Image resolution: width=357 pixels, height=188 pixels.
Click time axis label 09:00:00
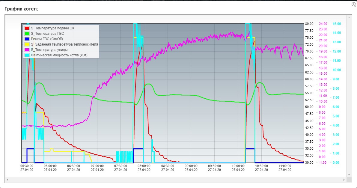click(191, 166)
